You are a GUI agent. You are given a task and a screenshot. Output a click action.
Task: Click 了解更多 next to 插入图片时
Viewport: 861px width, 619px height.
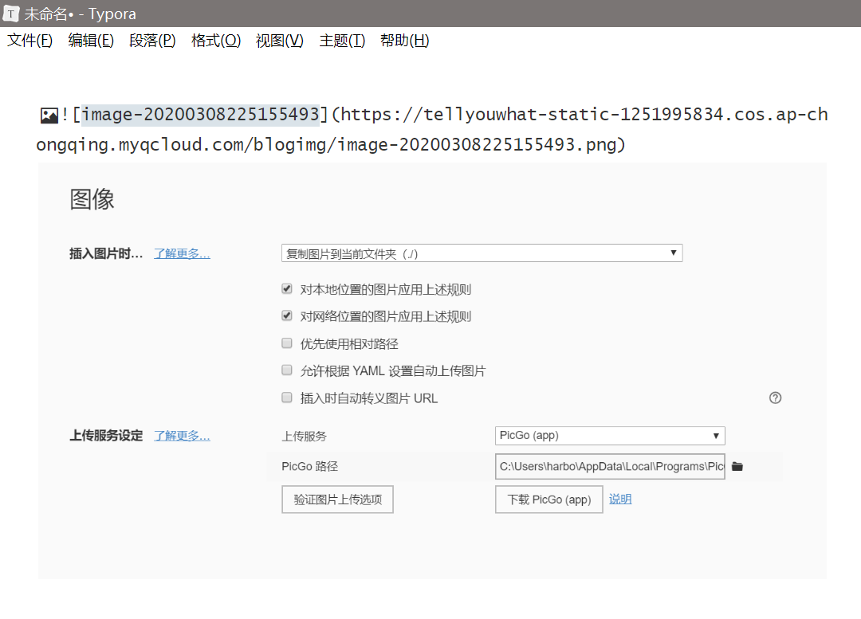click(x=183, y=253)
